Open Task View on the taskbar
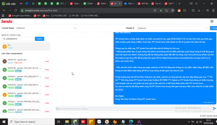Screen dimensions: 217x125 click(x=59, y=122)
